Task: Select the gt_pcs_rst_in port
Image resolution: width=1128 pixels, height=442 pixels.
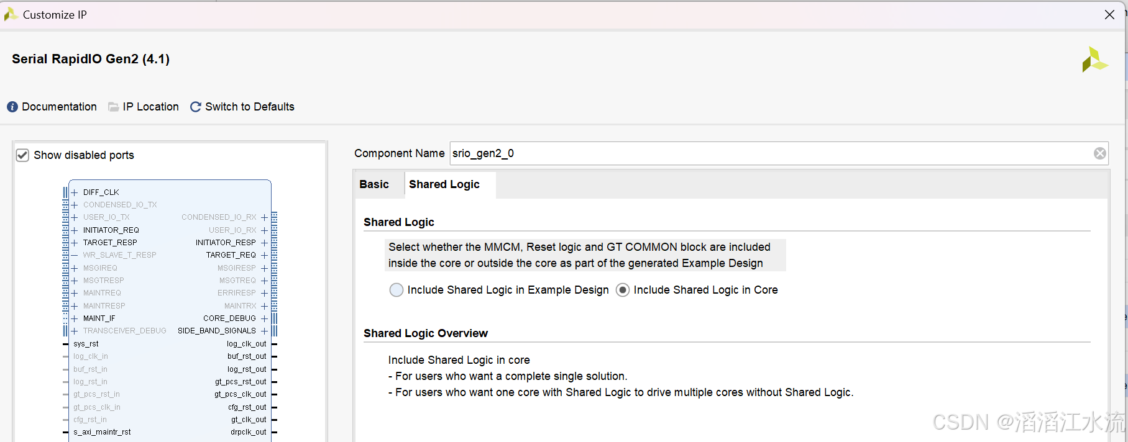Action: tap(96, 394)
